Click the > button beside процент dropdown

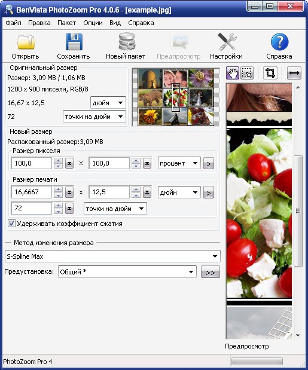click(209, 164)
